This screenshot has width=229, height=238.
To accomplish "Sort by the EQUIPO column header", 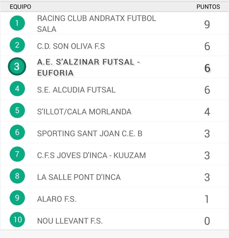I will (x=20, y=7).
